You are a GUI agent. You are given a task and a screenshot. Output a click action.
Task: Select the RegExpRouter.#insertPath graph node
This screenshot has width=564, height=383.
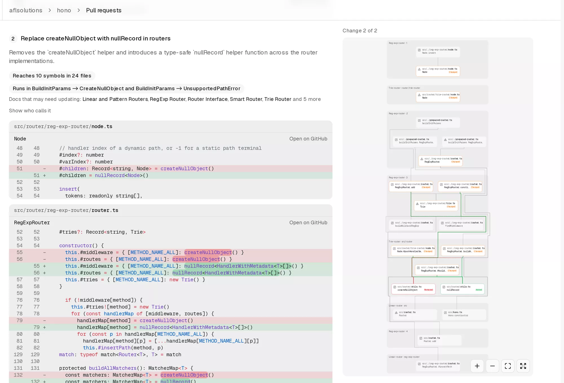[438, 365]
